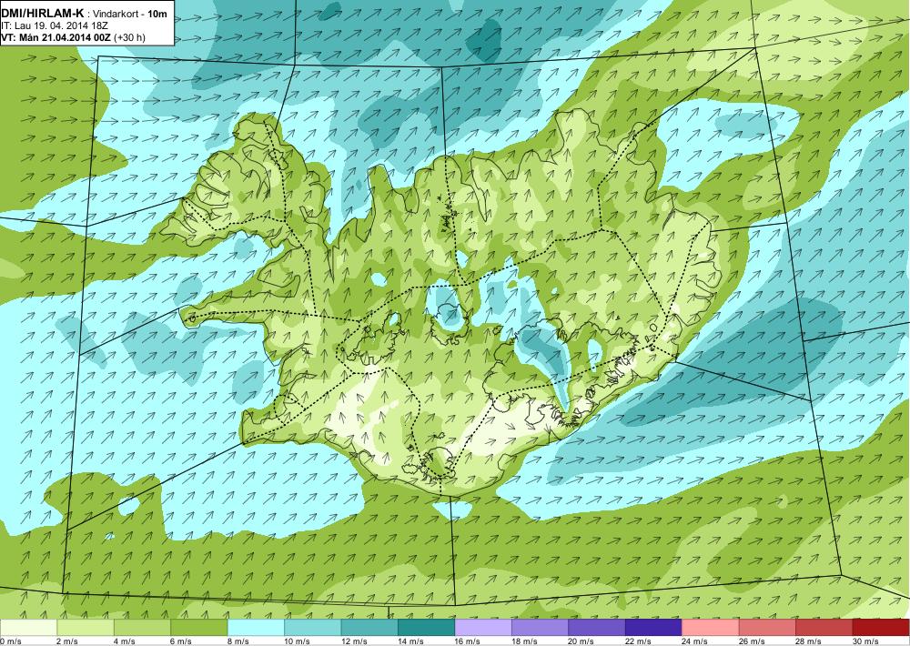Click the '20 m/s' legend label
Image resolution: width=910 pixels, height=646 pixels.
pyautogui.click(x=581, y=641)
